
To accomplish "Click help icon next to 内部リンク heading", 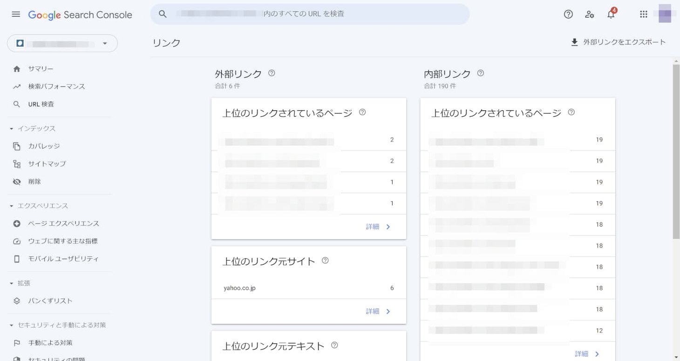I will point(481,73).
